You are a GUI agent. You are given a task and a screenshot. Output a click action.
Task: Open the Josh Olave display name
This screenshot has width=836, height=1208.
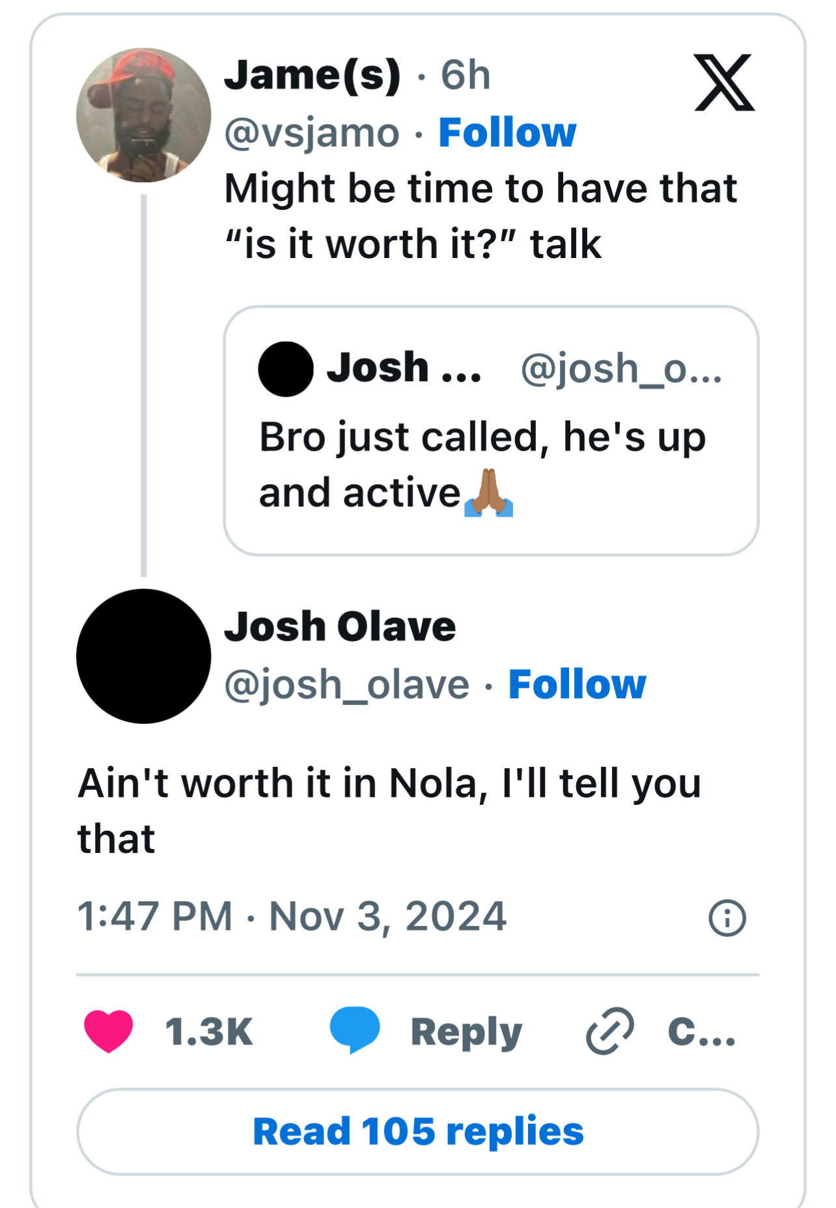point(340,627)
